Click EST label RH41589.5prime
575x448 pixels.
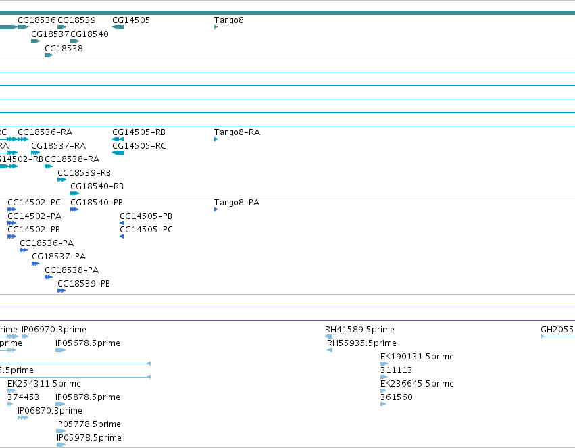click(359, 330)
